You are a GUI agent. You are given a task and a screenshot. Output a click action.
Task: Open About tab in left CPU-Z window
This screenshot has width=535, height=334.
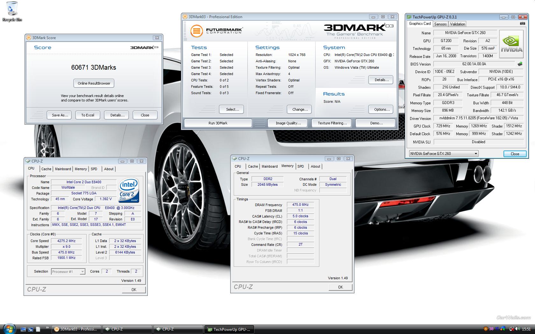109,169
